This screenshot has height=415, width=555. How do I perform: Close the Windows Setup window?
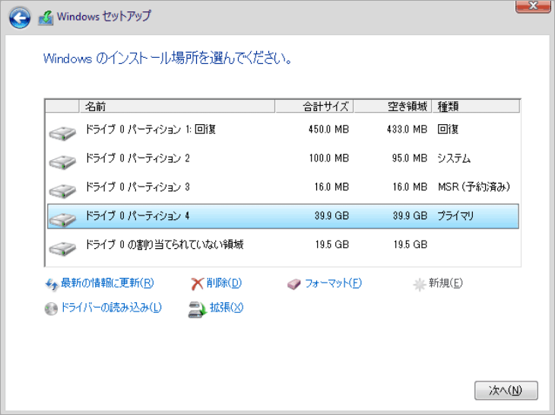(x=533, y=6)
